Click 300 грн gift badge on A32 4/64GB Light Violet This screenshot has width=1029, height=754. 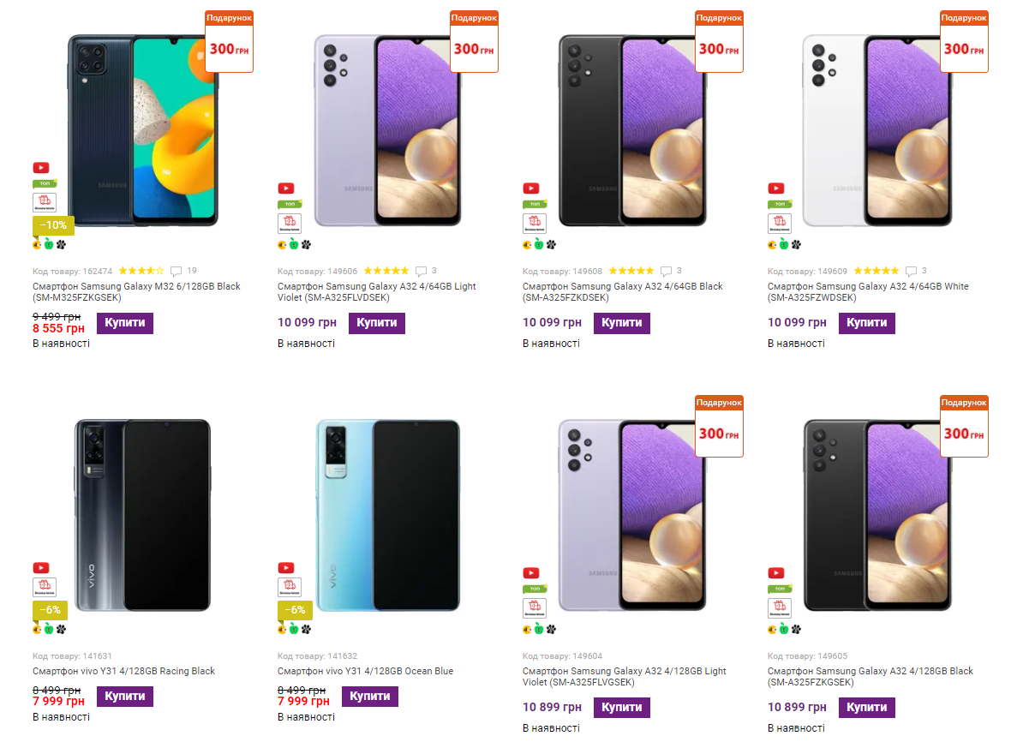coord(474,41)
